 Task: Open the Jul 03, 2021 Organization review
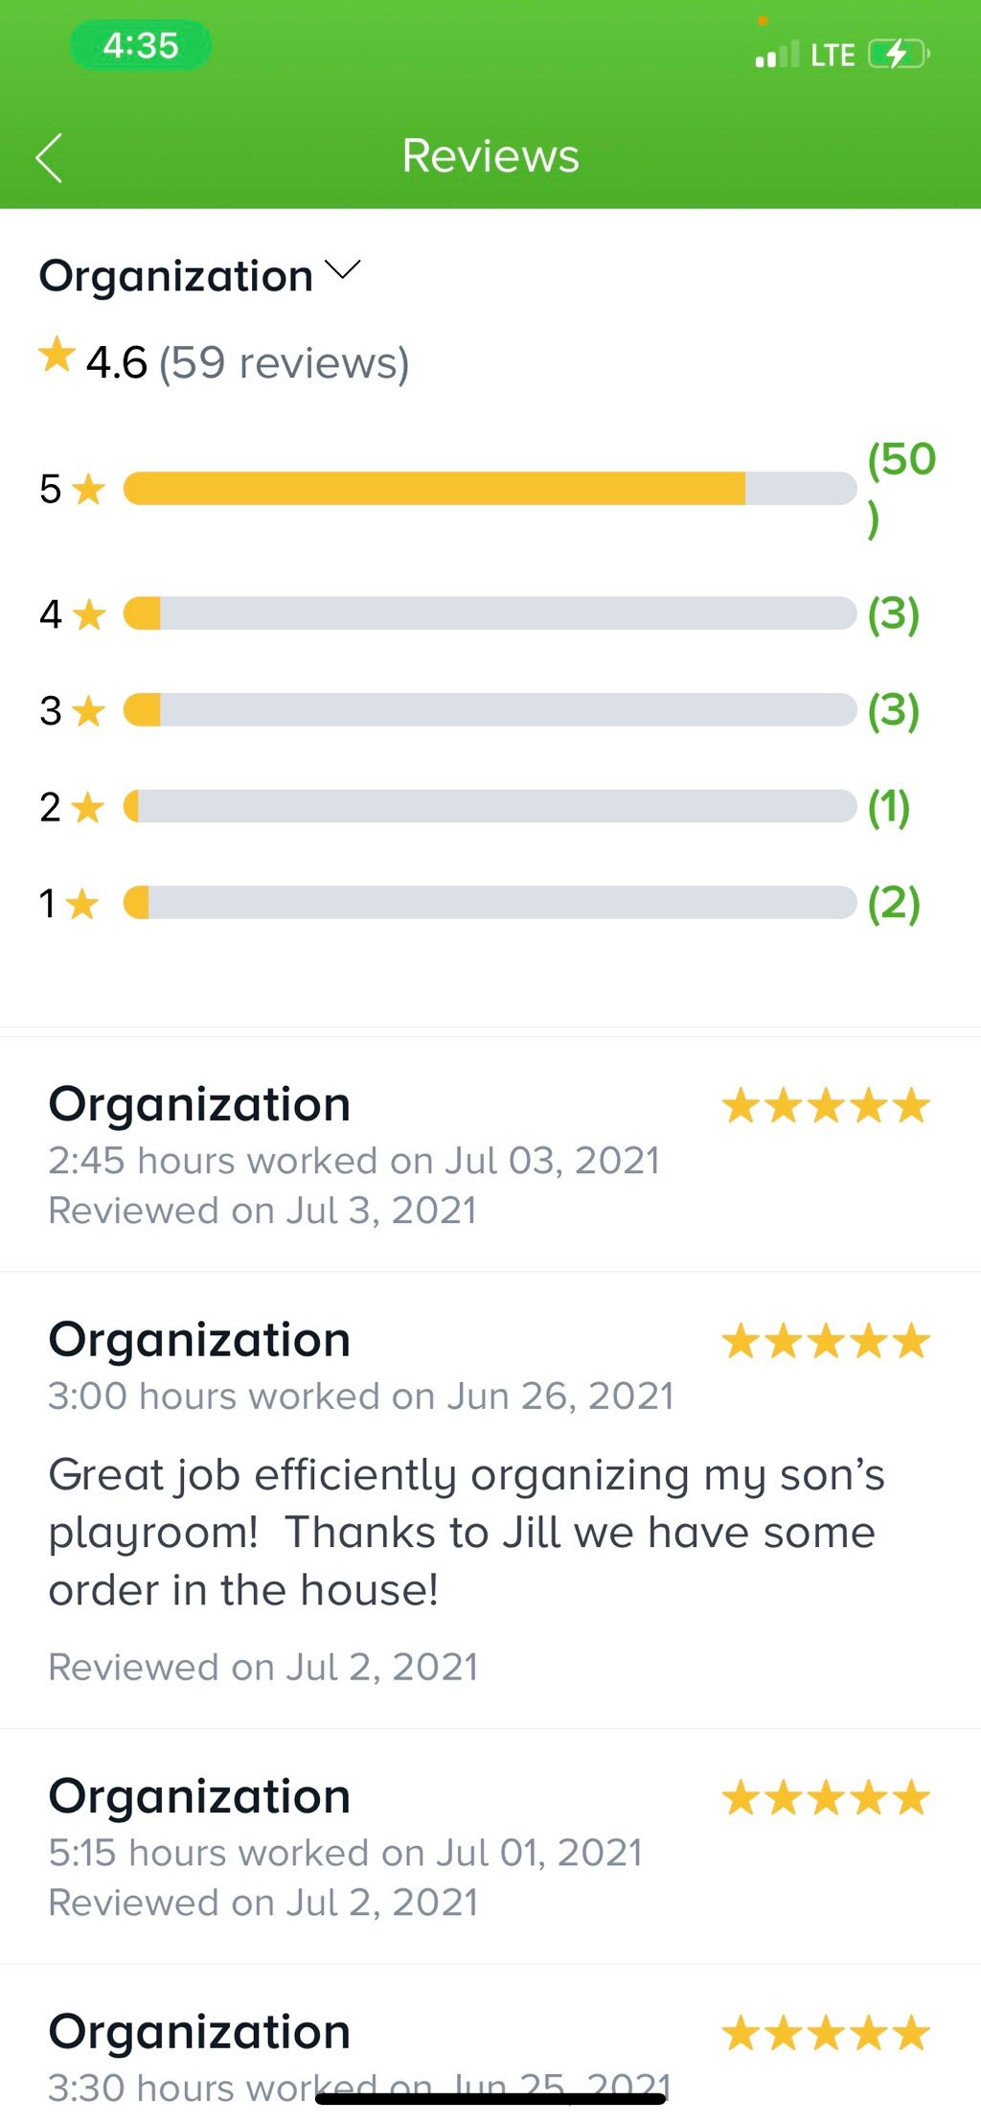click(x=490, y=1155)
